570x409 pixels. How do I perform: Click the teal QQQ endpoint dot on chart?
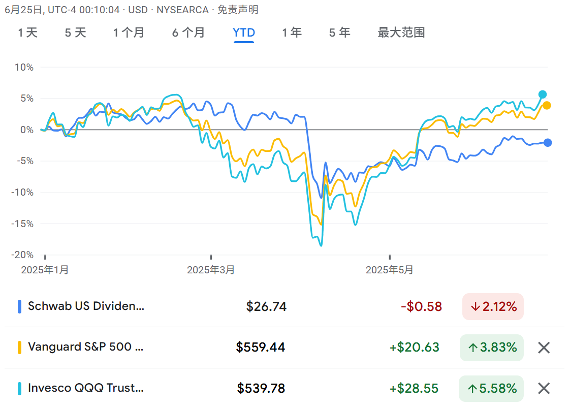tap(543, 95)
